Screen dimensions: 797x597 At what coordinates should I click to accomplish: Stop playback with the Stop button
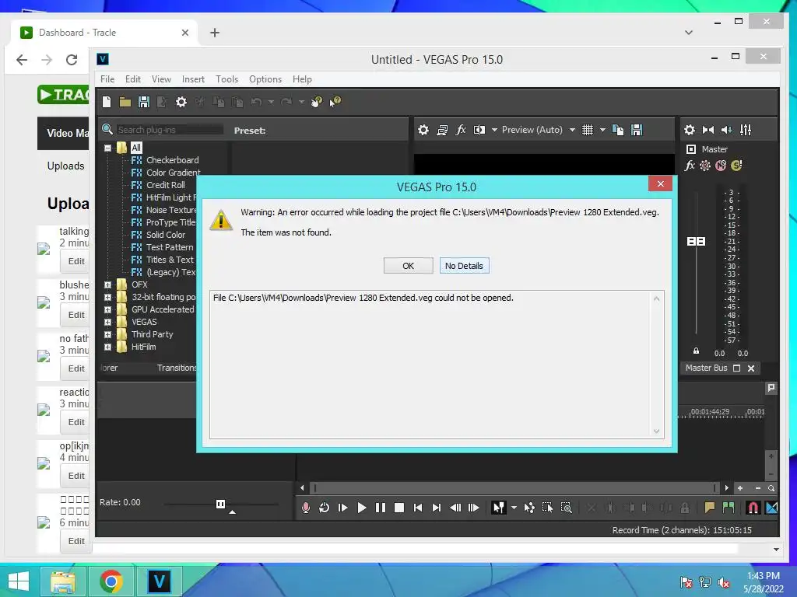[399, 508]
